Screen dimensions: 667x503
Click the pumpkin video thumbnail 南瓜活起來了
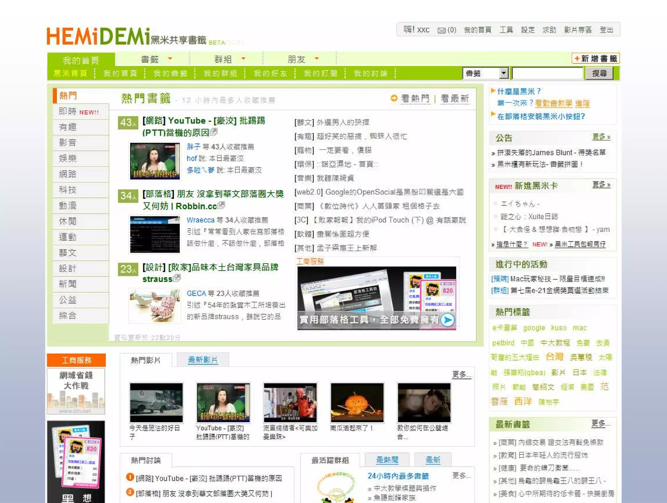coord(357,402)
